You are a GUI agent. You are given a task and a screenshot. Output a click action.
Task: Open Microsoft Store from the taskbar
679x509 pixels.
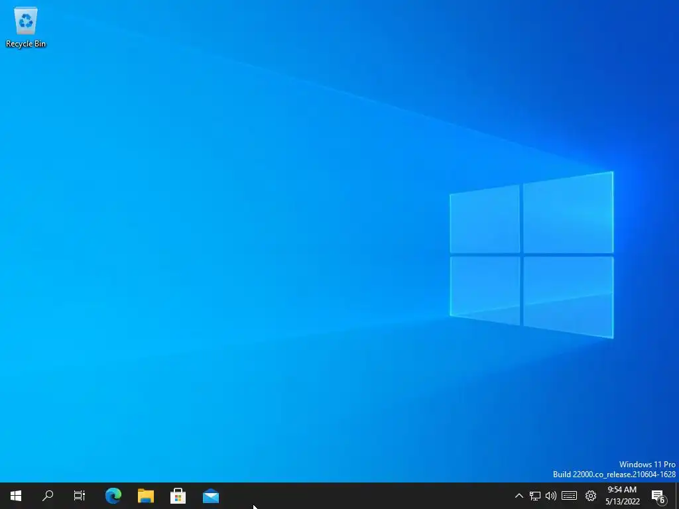pos(178,496)
